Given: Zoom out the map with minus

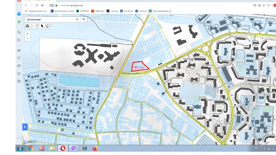Looking at the screenshot, I should coord(27,39).
